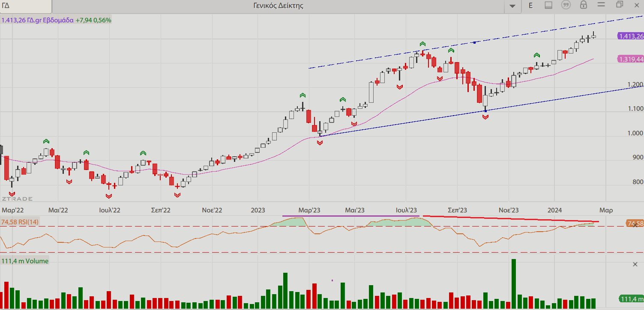Click the 1.200 price axis label
The image size is (644, 310).
coord(635,84)
